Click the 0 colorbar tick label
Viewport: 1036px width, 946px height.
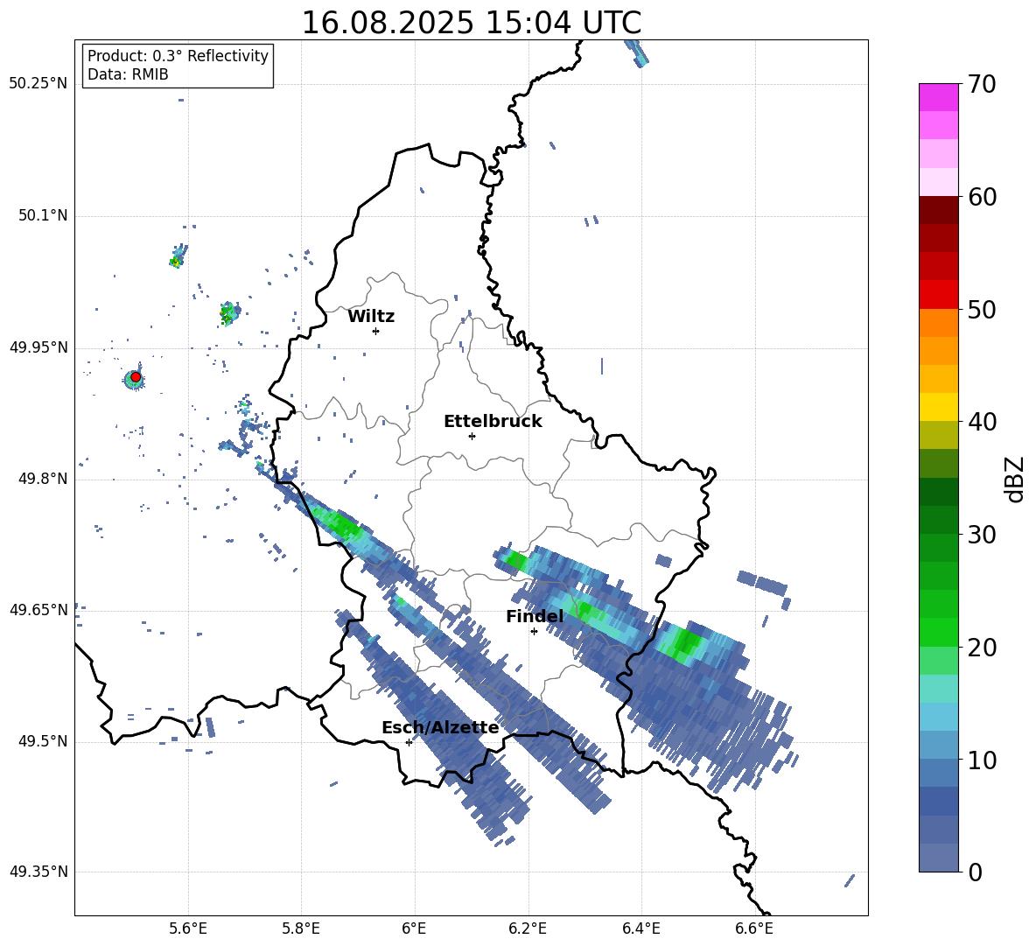click(975, 872)
